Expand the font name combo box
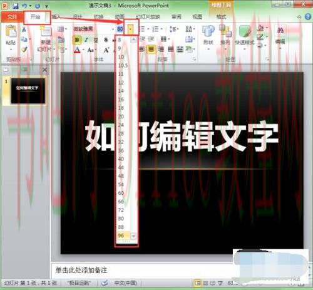This screenshot has height=290, width=313. click(113, 29)
